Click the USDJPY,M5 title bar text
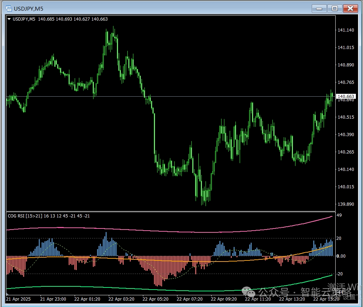The height and width of the screenshot is (307, 363). (28, 9)
